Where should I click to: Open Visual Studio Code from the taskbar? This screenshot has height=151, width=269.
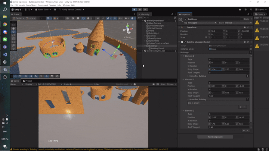pyautogui.click(x=5, y=54)
